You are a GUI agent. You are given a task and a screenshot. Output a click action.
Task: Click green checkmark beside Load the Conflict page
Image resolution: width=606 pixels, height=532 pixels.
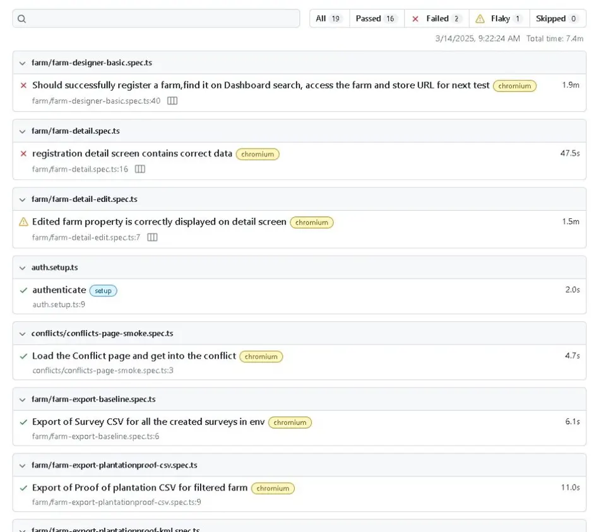[23, 356]
